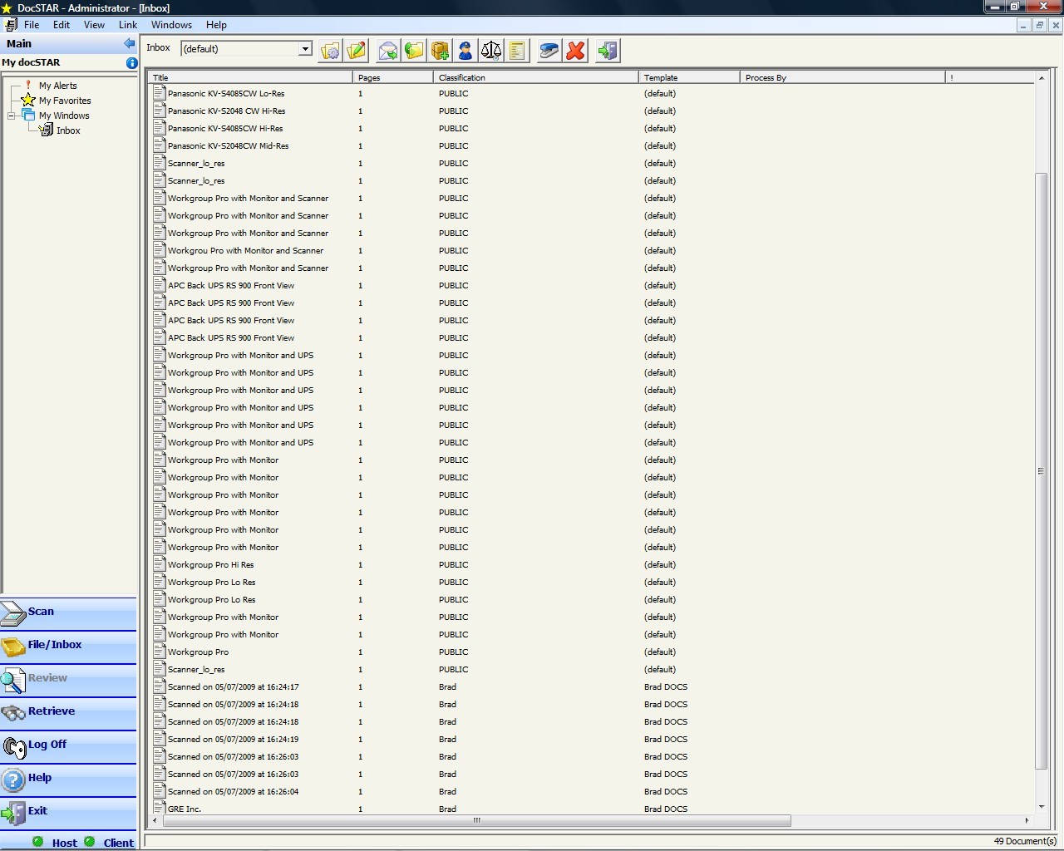Click the docSTAR application icon in menu bar
The height and width of the screenshot is (851, 1064).
(x=11, y=25)
